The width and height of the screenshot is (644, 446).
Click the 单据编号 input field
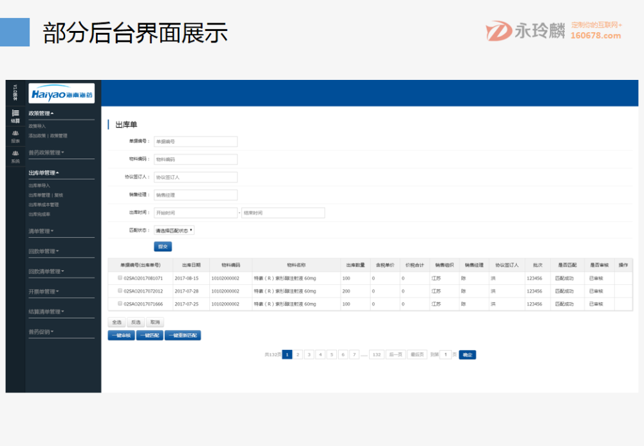coord(195,141)
